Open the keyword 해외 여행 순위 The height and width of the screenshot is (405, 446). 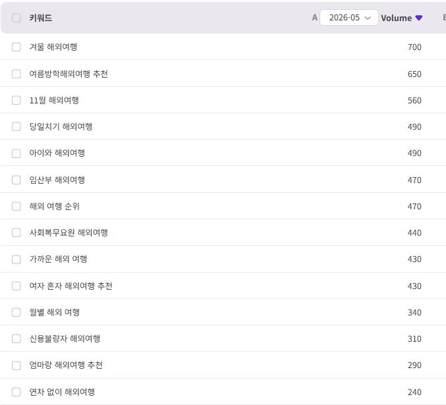tap(54, 206)
